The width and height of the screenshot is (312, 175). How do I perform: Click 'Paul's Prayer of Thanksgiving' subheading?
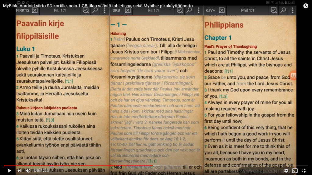tap(230, 46)
